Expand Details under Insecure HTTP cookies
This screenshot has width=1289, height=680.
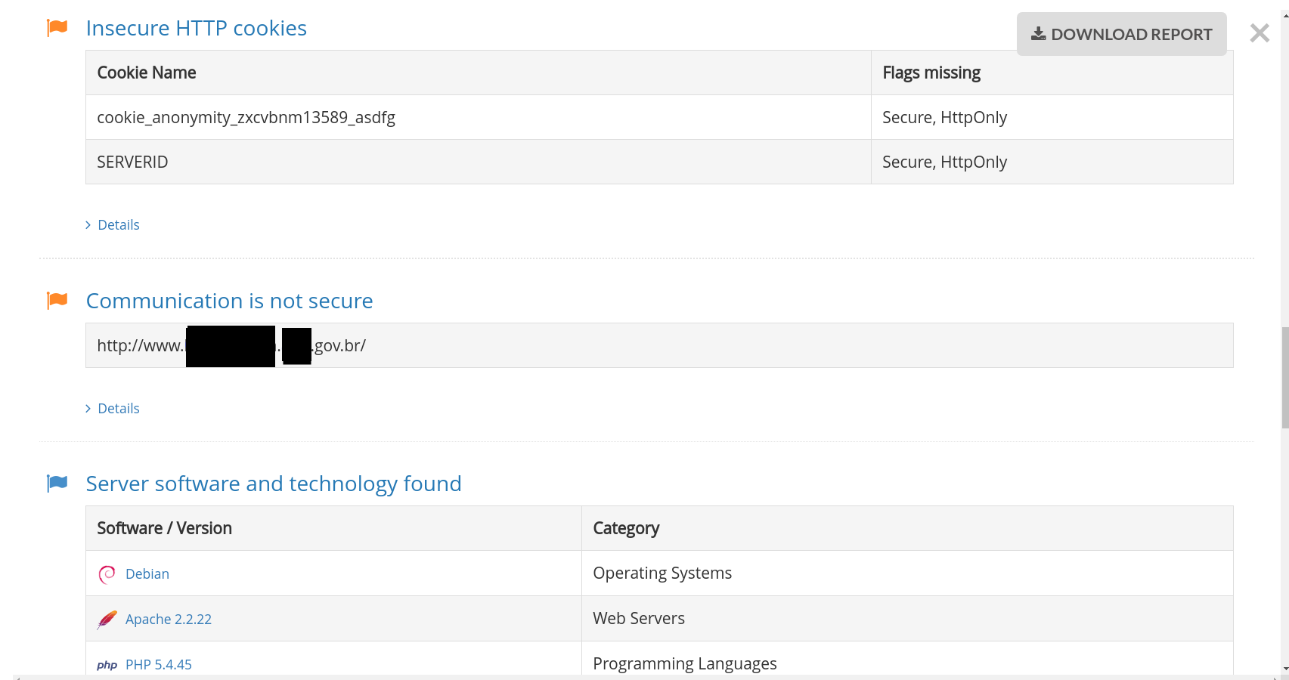click(x=119, y=225)
